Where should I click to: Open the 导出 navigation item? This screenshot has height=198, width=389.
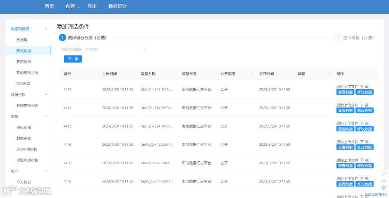click(x=92, y=6)
